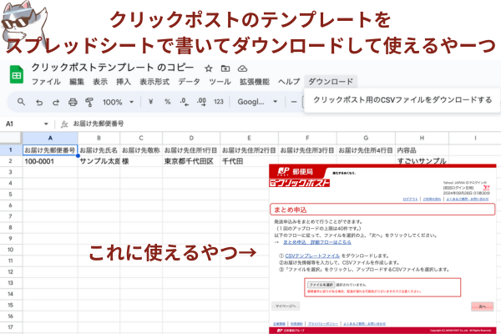Click the クリックポスト logo banner
The width and height of the screenshot is (501, 334).
click(x=300, y=183)
